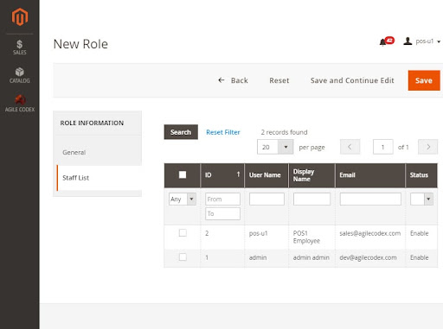Toggle the select-all header checkbox
This screenshot has width=443, height=329.
pos(183,174)
